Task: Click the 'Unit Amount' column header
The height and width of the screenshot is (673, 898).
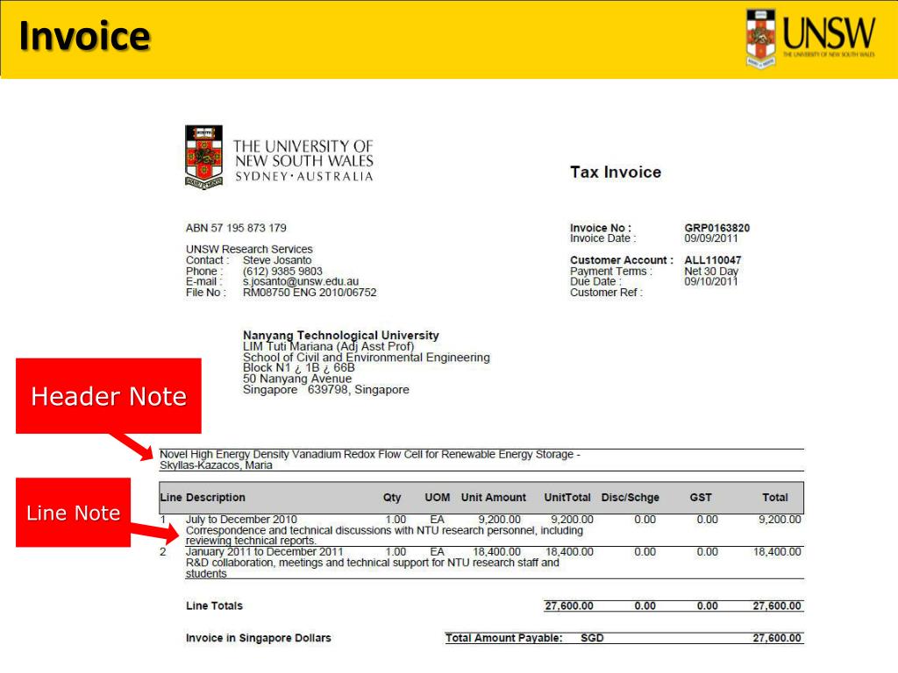Action: point(494,498)
